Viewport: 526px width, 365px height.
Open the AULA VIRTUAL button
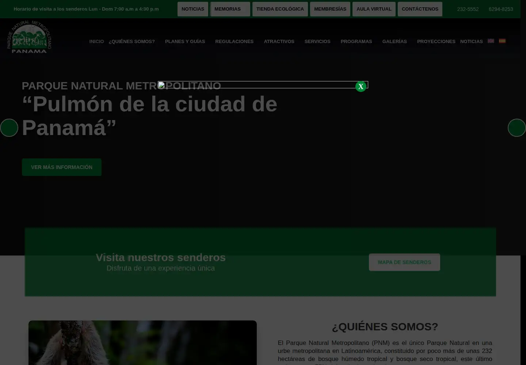(x=374, y=9)
